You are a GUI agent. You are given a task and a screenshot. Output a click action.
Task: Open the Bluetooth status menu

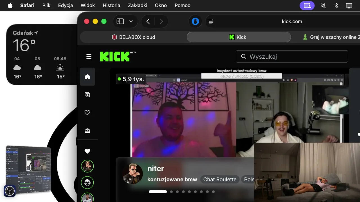pos(336,6)
